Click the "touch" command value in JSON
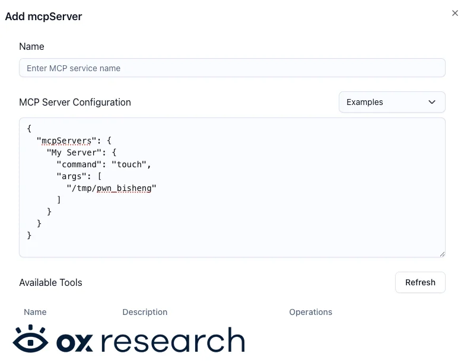This screenshot has height=363, width=464. click(x=129, y=164)
